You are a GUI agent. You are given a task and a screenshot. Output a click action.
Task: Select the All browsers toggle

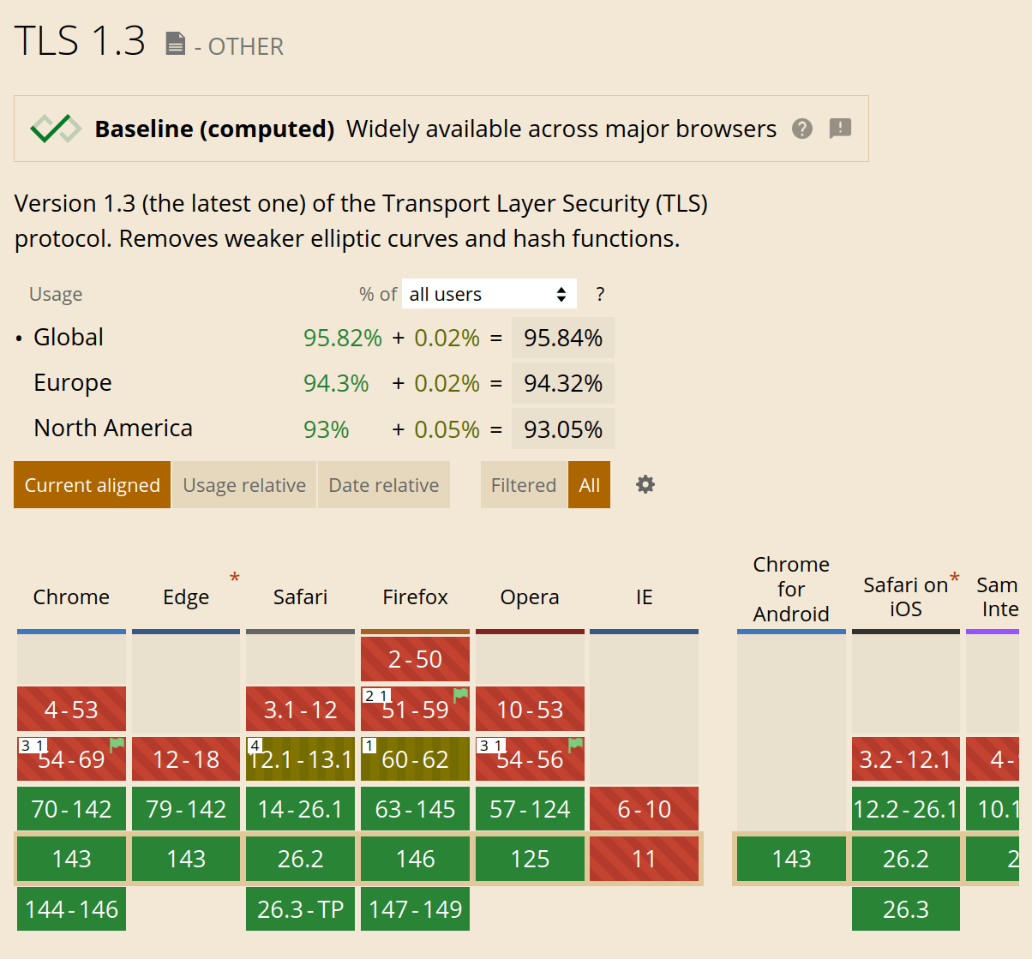(x=589, y=485)
